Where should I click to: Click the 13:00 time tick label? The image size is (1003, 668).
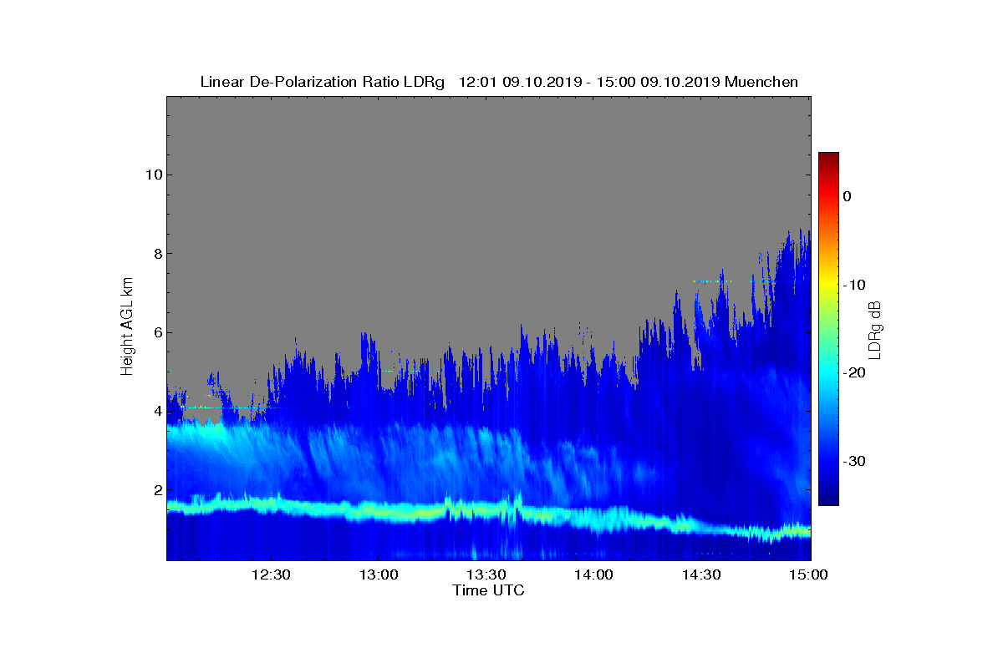coord(378,574)
